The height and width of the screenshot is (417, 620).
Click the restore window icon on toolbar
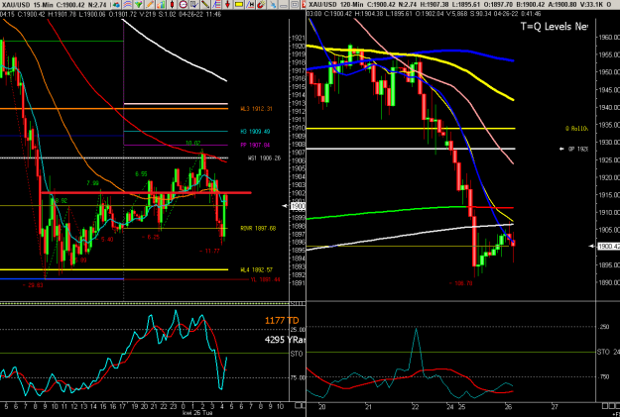(295, 5)
